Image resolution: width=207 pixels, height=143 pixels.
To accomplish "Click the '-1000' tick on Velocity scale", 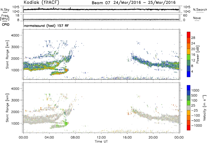I will coord(197,125).
